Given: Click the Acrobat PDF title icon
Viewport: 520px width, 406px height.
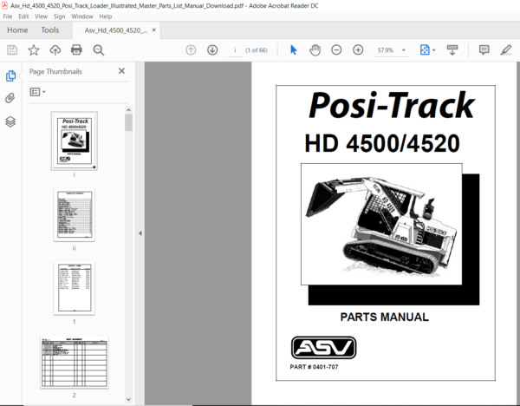Looking at the screenshot, I should click(x=4, y=6).
